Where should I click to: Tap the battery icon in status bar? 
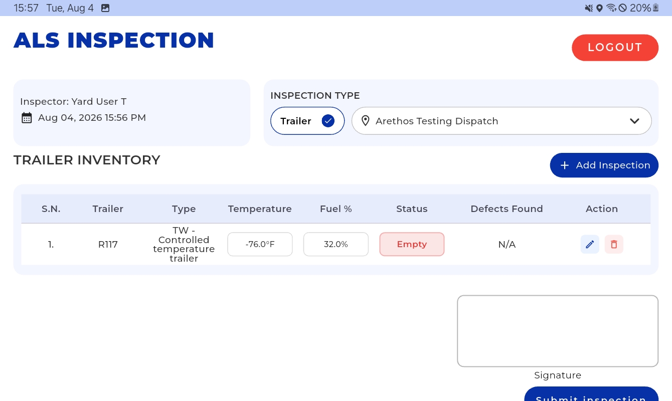pyautogui.click(x=655, y=8)
